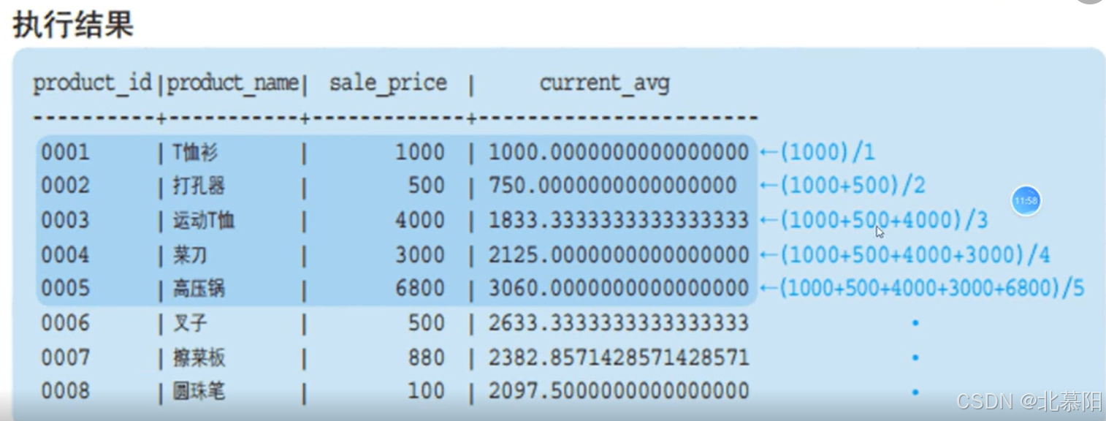Click the formula (1000+500+4000)/3

pyautogui.click(x=884, y=220)
